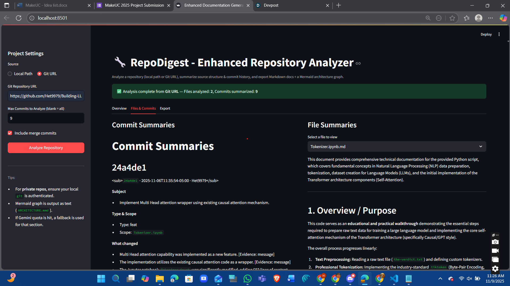Copy the heading anchor link icon
Screen dimensions: 510x286
[x=358, y=63]
